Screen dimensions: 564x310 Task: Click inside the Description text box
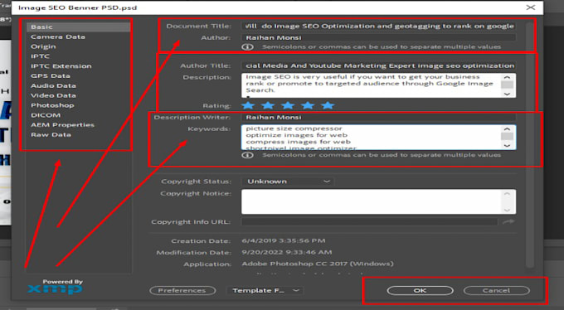click(x=371, y=85)
